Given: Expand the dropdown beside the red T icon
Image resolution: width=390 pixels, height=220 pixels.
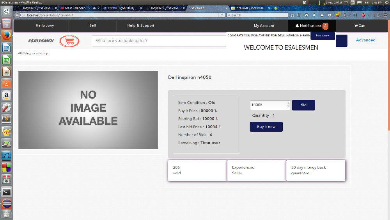Looking at the screenshot, I should point(379,15).
